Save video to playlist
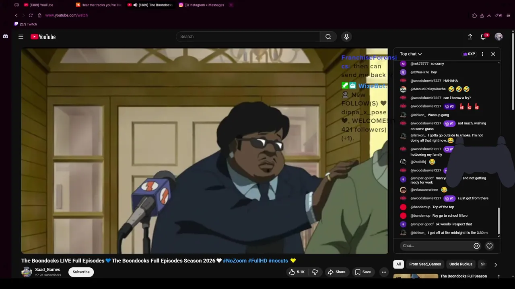The width and height of the screenshot is (515, 289). (x=363, y=272)
